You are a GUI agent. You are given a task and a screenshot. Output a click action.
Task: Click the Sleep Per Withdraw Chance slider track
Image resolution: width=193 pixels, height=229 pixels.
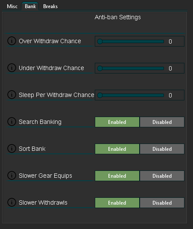(131, 95)
